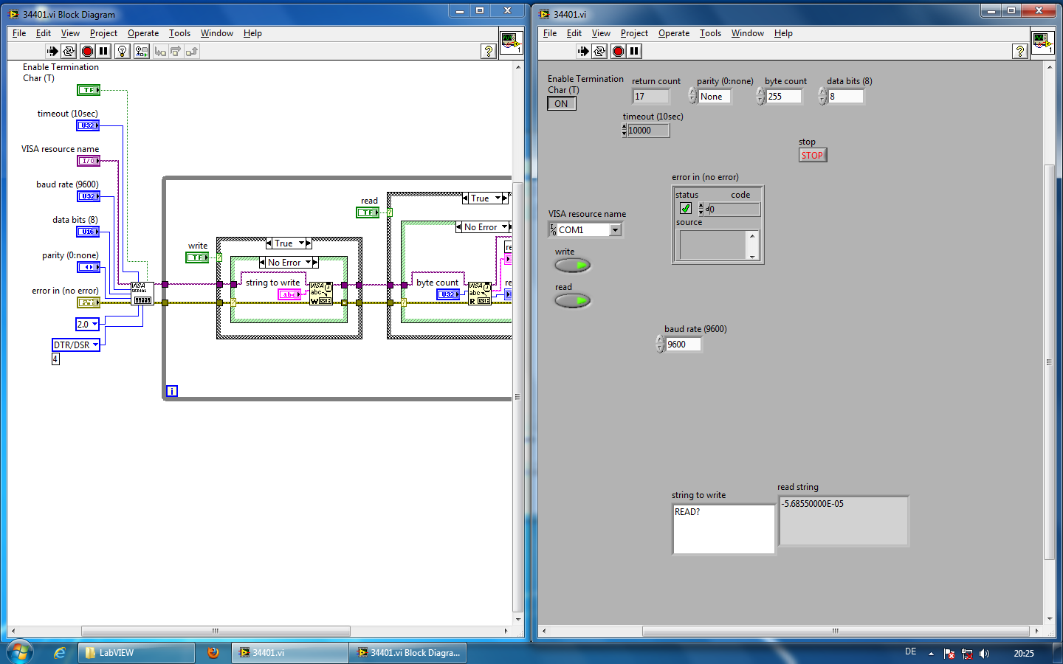
Task: Pause execution in the block diagram window
Action: pos(104,51)
